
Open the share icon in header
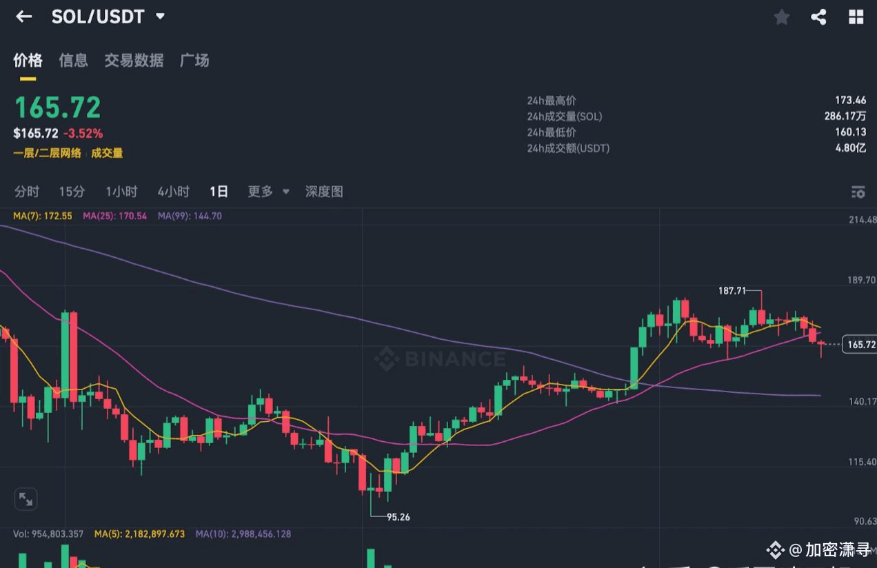point(818,17)
